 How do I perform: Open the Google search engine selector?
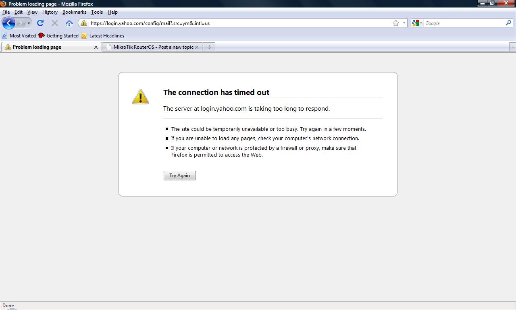pyautogui.click(x=417, y=23)
